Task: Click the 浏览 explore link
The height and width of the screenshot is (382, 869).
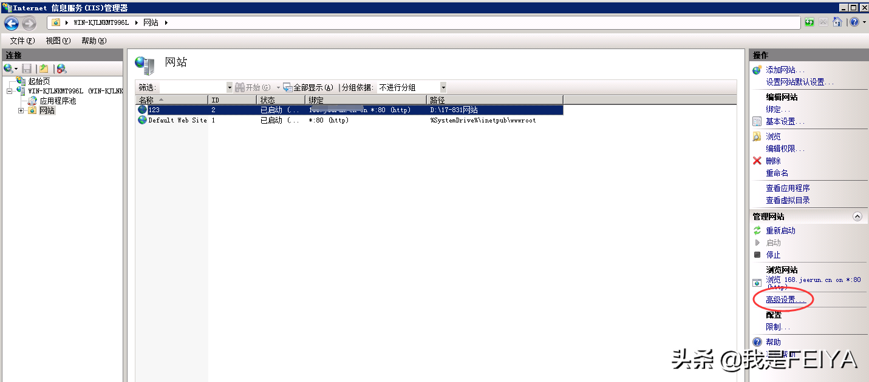Action: 773,136
